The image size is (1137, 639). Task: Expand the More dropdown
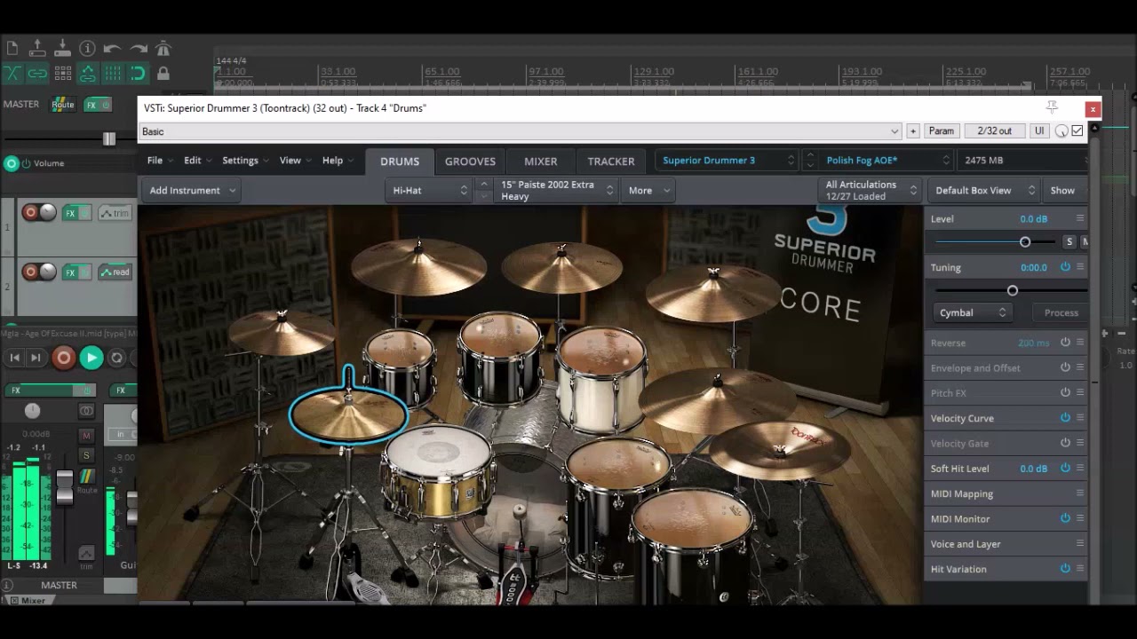649,190
